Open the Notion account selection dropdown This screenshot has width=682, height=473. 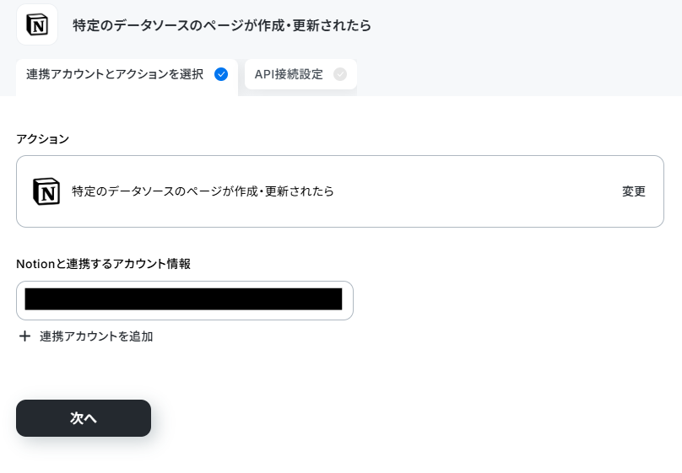[184, 300]
